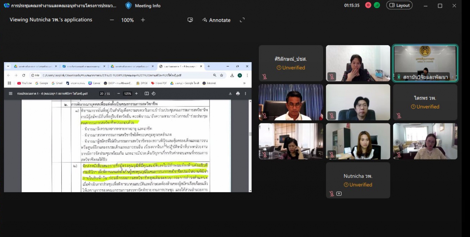
Task: Open PDF viewer more actions menu
Action: [x=245, y=93]
